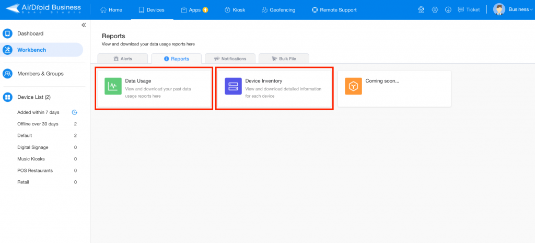Viewport: 535px width, 243px height.
Task: Select Workbench in the sidebar
Action: [42, 50]
